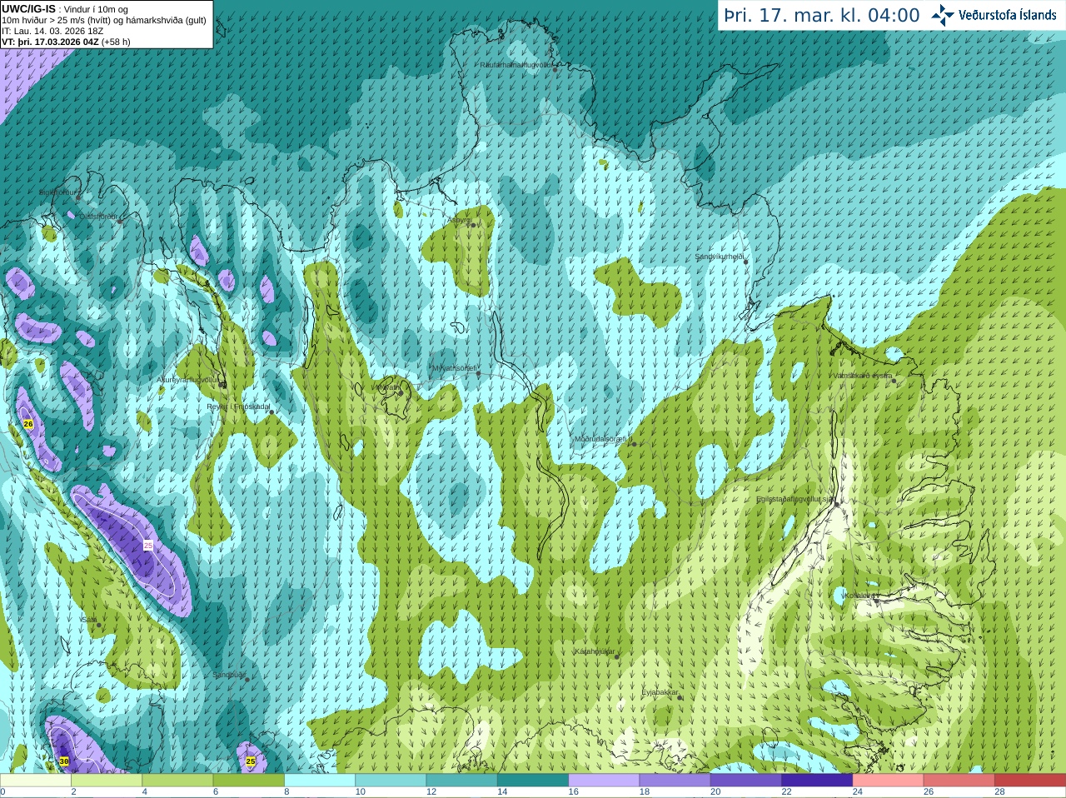1066x798 pixels.
Task: Click the Egilsstaðaflugvöllur station label
Action: 795,499
